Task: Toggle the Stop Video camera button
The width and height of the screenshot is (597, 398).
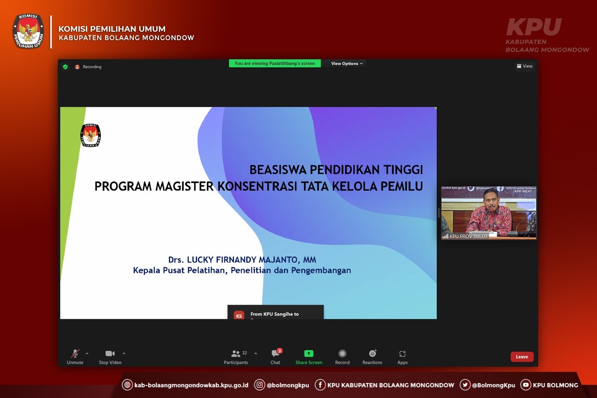Action: (x=110, y=354)
